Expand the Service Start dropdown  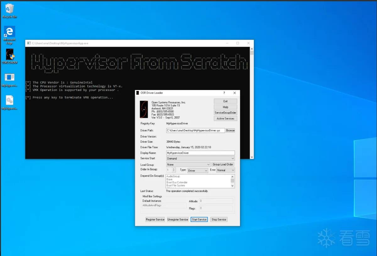click(x=200, y=158)
